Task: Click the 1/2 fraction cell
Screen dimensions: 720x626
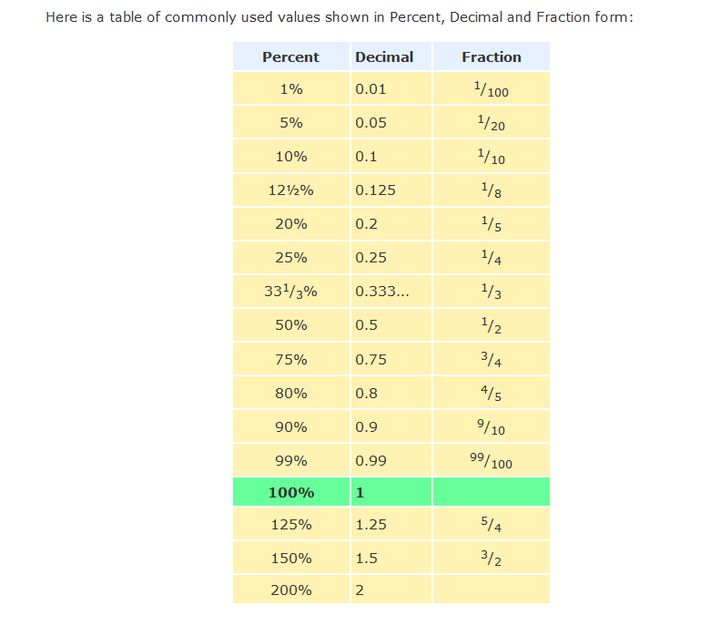Action: (x=492, y=325)
